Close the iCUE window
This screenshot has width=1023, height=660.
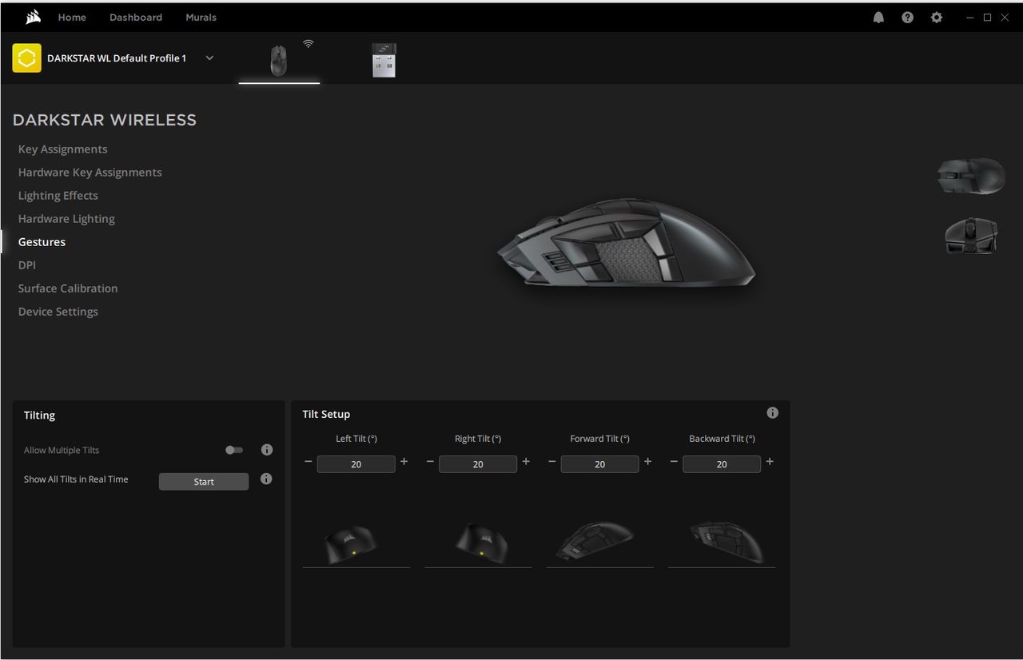pyautogui.click(x=1005, y=18)
